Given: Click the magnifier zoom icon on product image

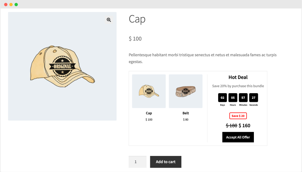Looking at the screenshot, I should (109, 20).
